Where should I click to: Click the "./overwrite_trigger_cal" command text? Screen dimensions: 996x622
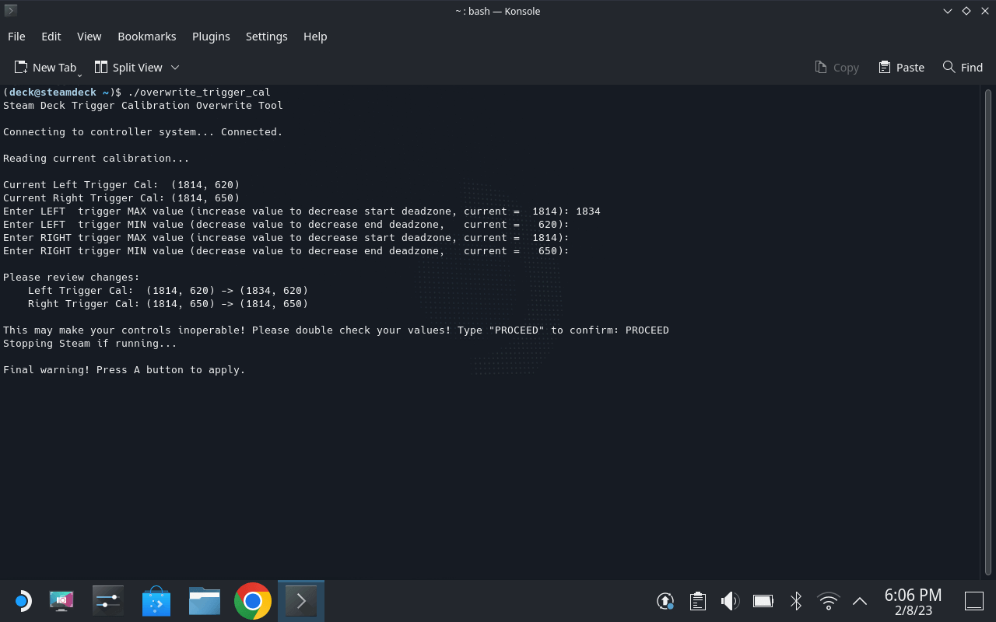tap(199, 93)
